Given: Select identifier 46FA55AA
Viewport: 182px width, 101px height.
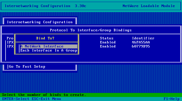Looking at the screenshot, I should 141,42.
